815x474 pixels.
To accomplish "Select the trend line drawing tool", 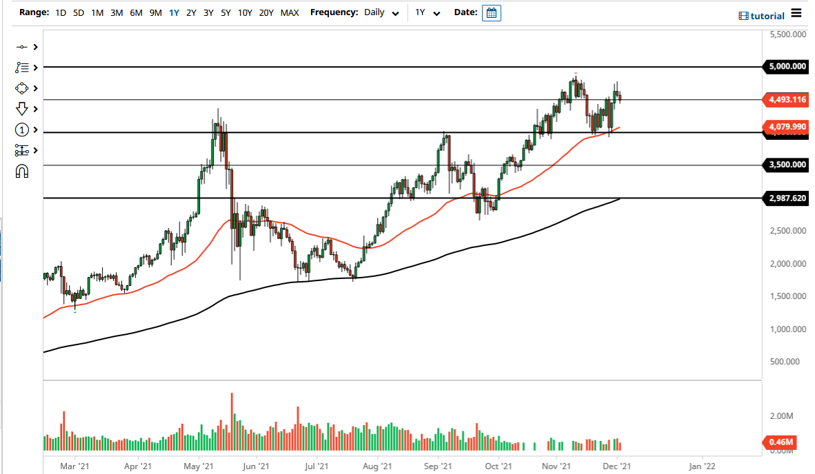I will point(21,47).
